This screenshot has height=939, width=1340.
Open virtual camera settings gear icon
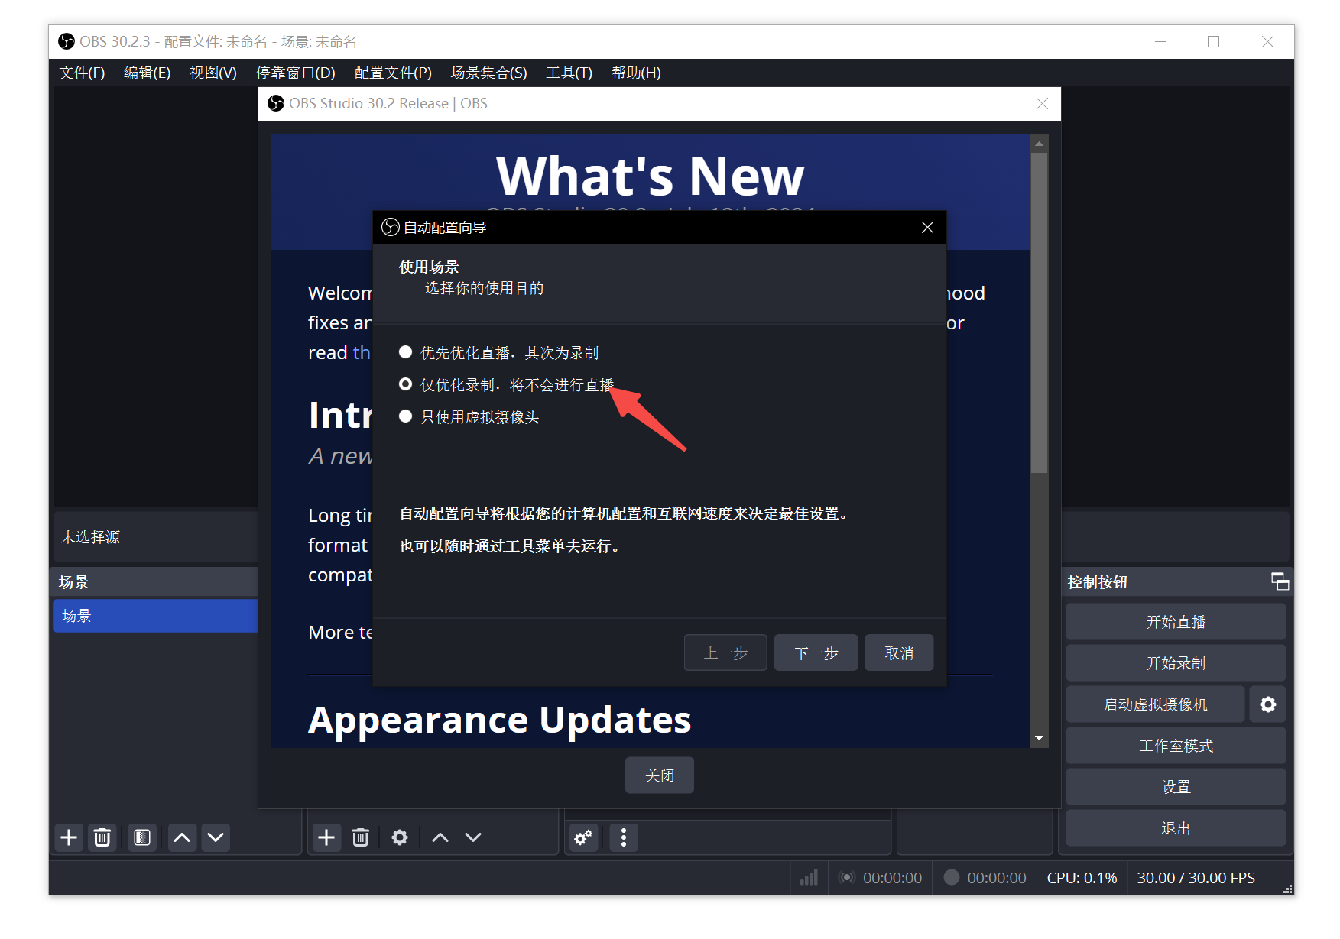point(1267,704)
